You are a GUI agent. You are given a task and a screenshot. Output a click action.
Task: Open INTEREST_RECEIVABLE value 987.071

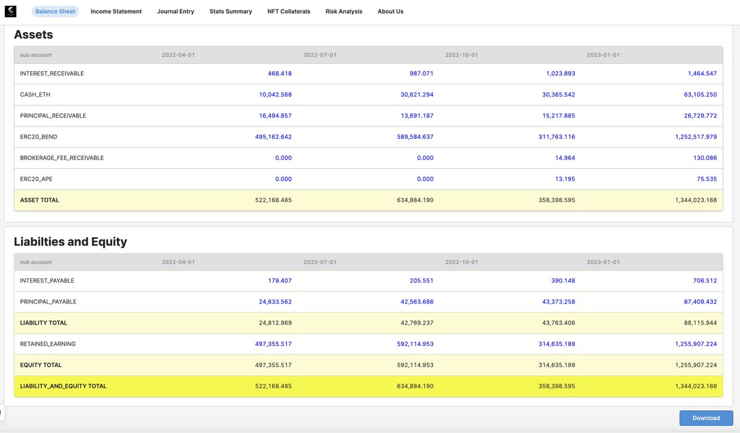[x=421, y=73]
